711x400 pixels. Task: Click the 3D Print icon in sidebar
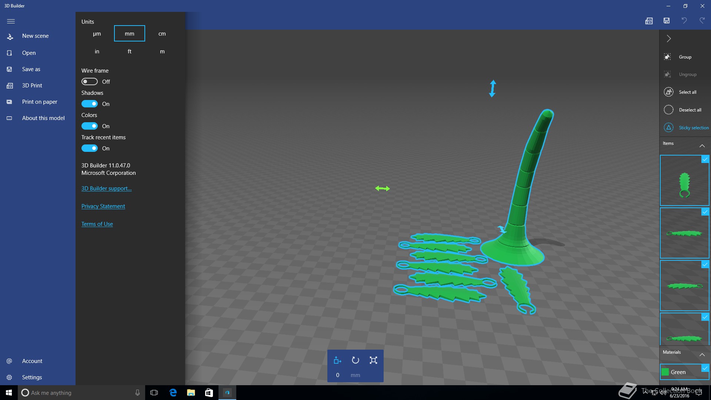(x=10, y=86)
